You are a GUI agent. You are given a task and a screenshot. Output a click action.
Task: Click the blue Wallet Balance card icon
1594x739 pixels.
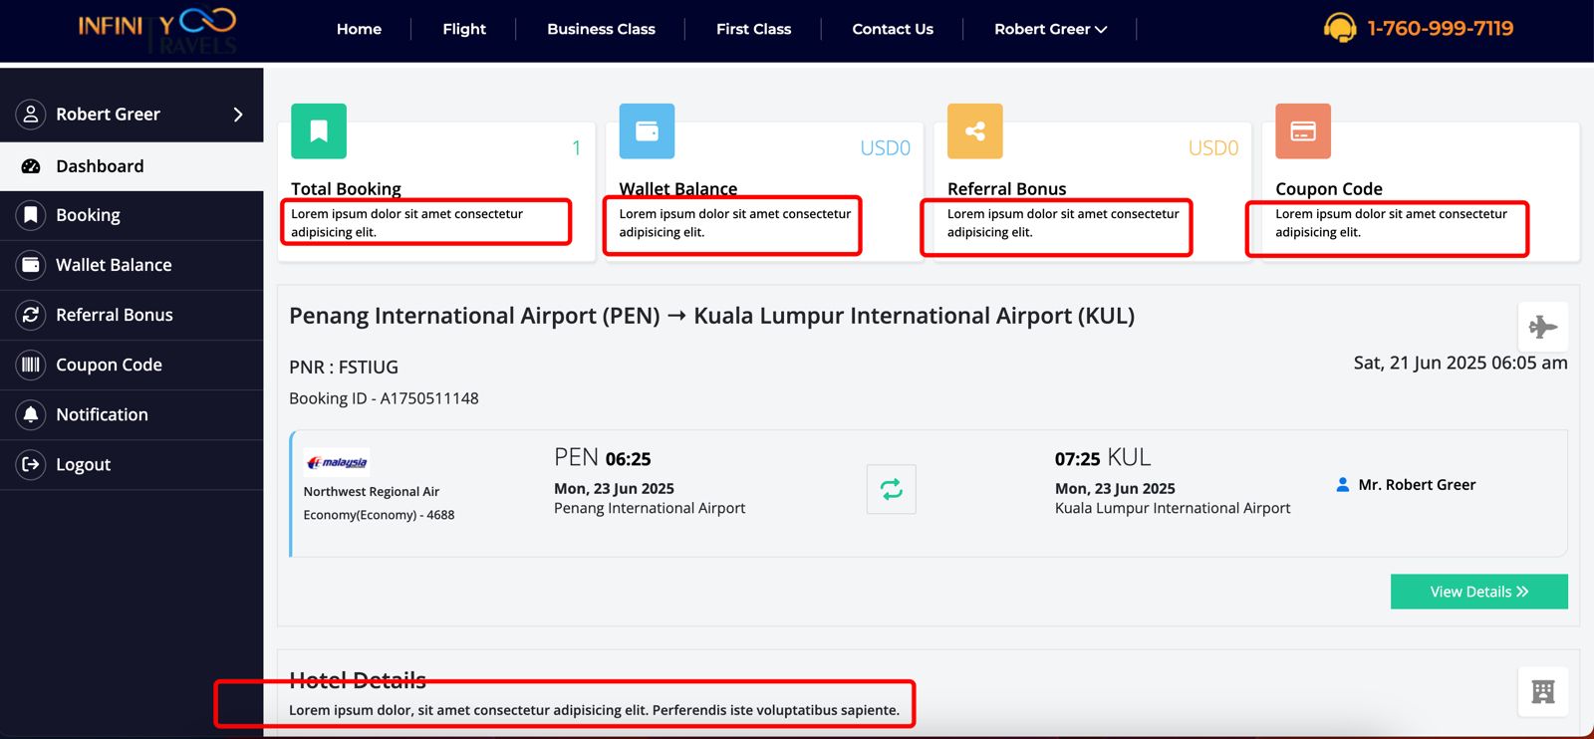coord(647,131)
